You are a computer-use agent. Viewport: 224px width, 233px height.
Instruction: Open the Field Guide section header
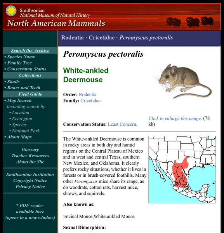pos(30,94)
